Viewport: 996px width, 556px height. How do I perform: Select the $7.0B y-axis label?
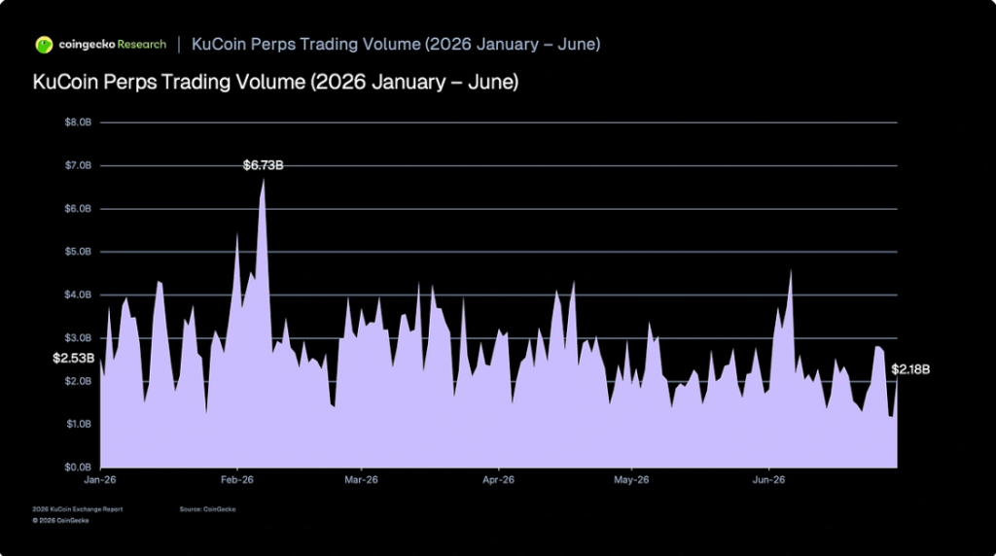click(x=78, y=165)
